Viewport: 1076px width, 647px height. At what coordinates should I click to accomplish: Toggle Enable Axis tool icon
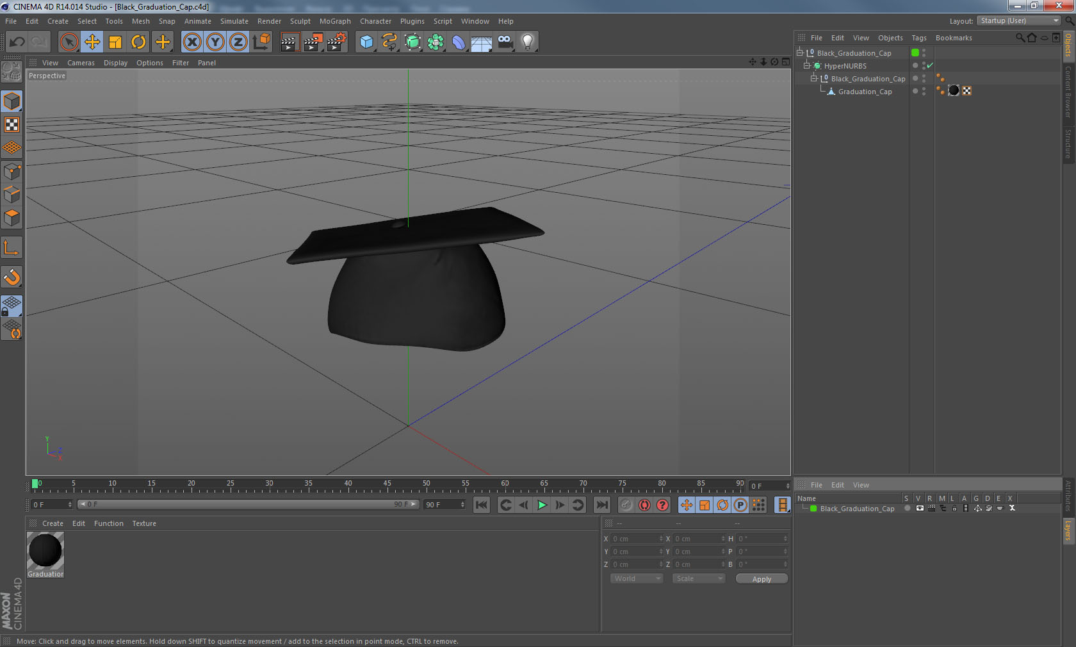click(12, 247)
